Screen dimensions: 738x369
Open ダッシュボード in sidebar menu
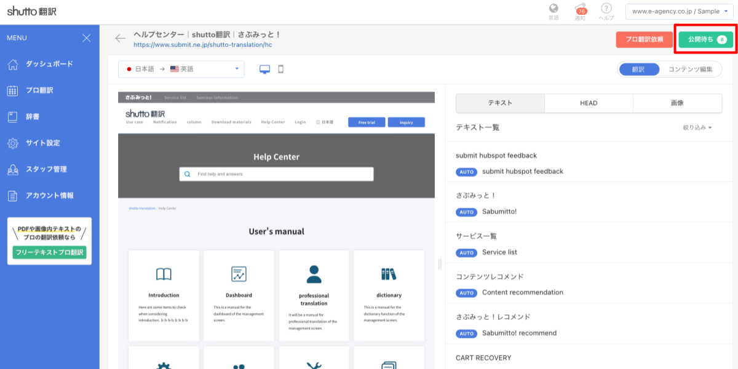tap(50, 64)
